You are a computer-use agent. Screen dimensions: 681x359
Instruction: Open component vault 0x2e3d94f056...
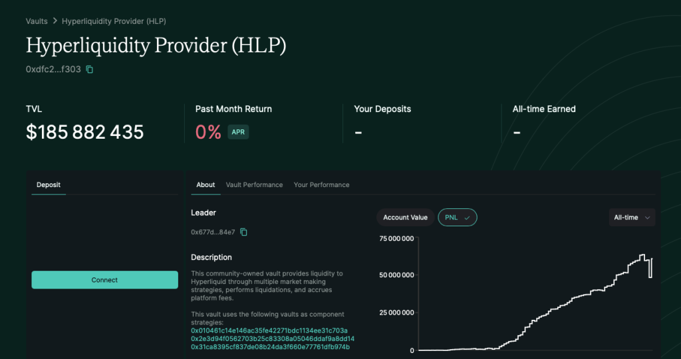tap(273, 338)
